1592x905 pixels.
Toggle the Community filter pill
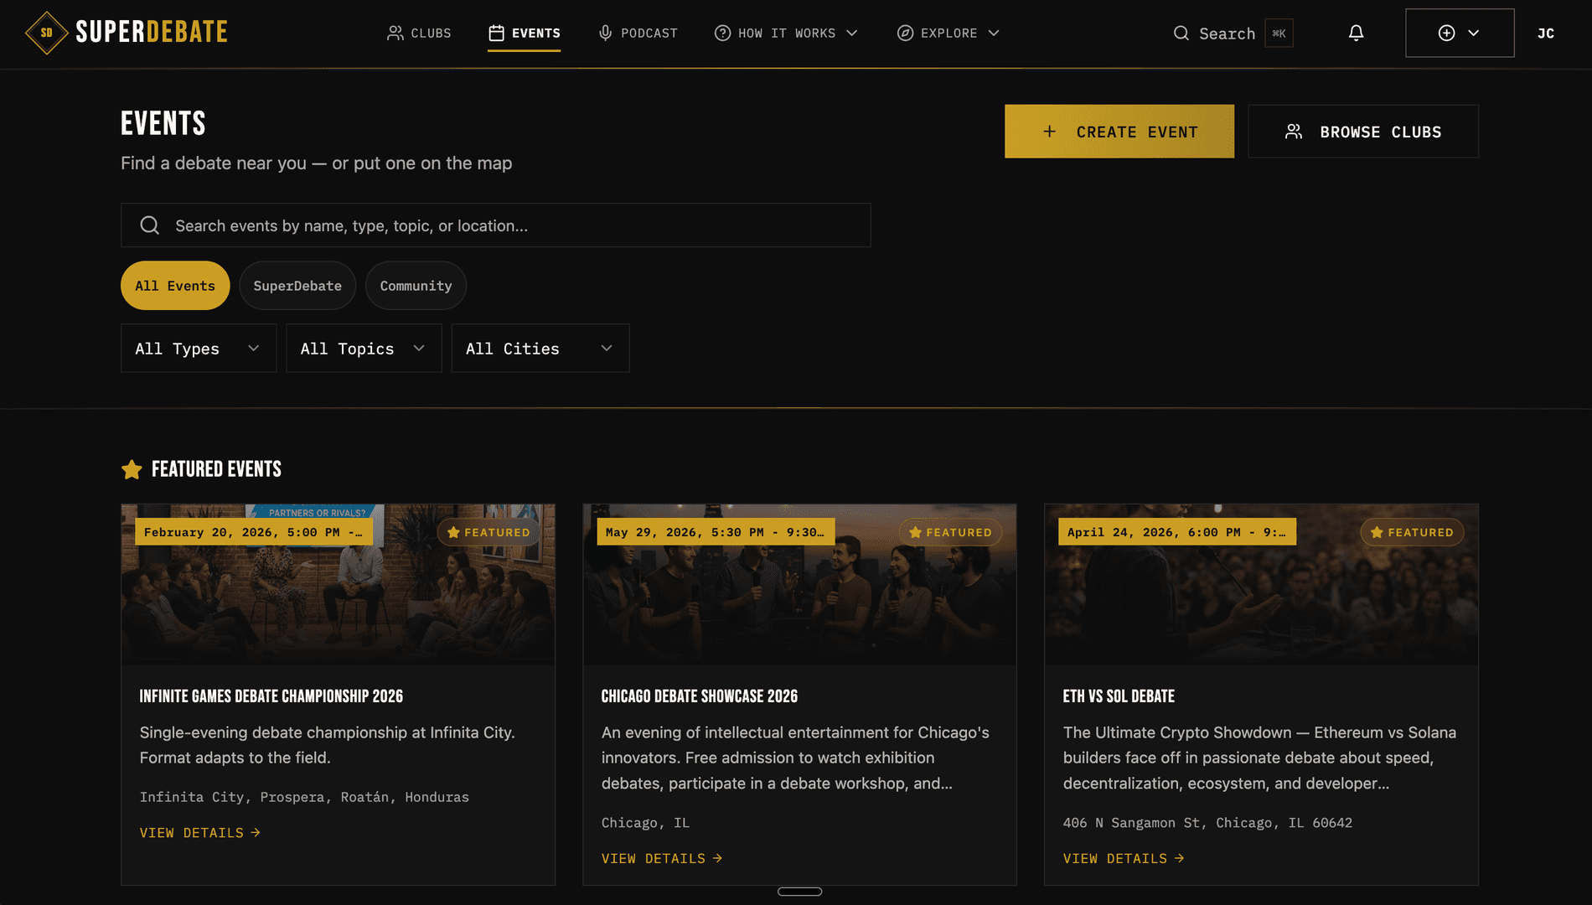click(416, 286)
